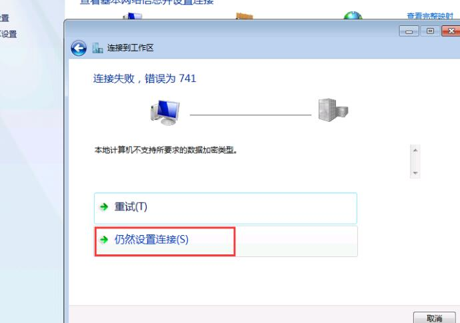460x323 pixels.
Task: Close the dialog with the red X
Action: pos(451,31)
